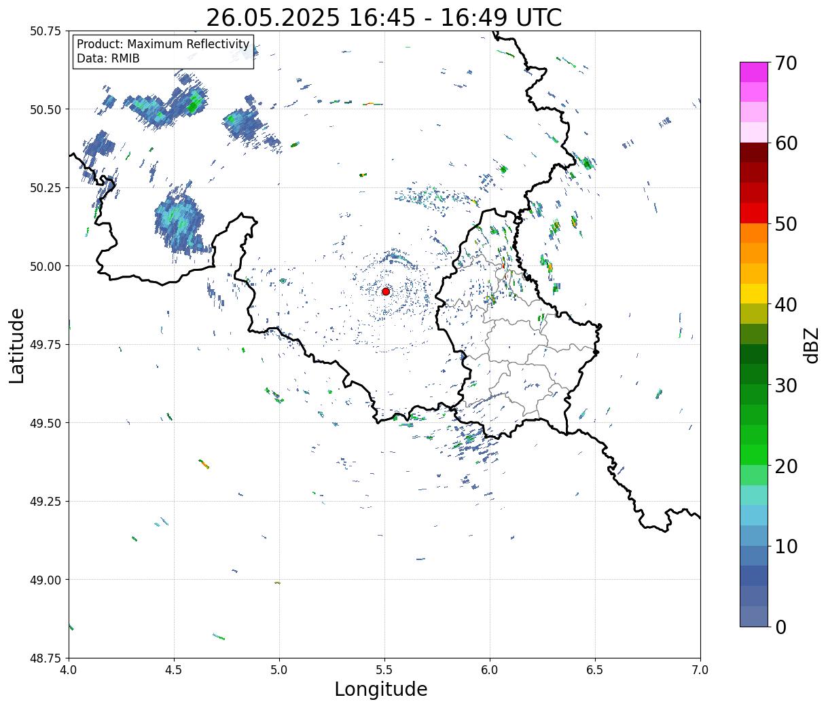
Task: Click the latitude tick label 50.75
Action: coord(46,31)
